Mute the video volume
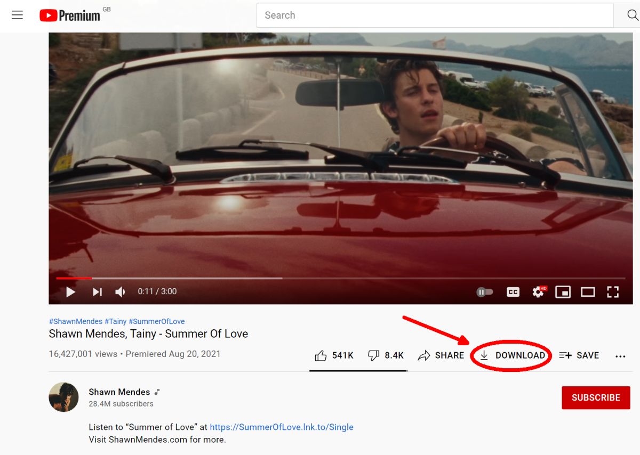The width and height of the screenshot is (640, 455). click(x=121, y=291)
